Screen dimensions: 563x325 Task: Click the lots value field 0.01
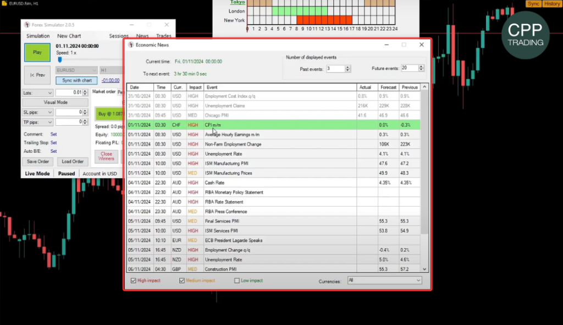(69, 92)
